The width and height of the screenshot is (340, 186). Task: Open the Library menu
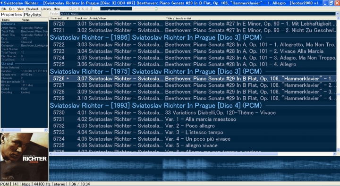[x=46, y=9]
